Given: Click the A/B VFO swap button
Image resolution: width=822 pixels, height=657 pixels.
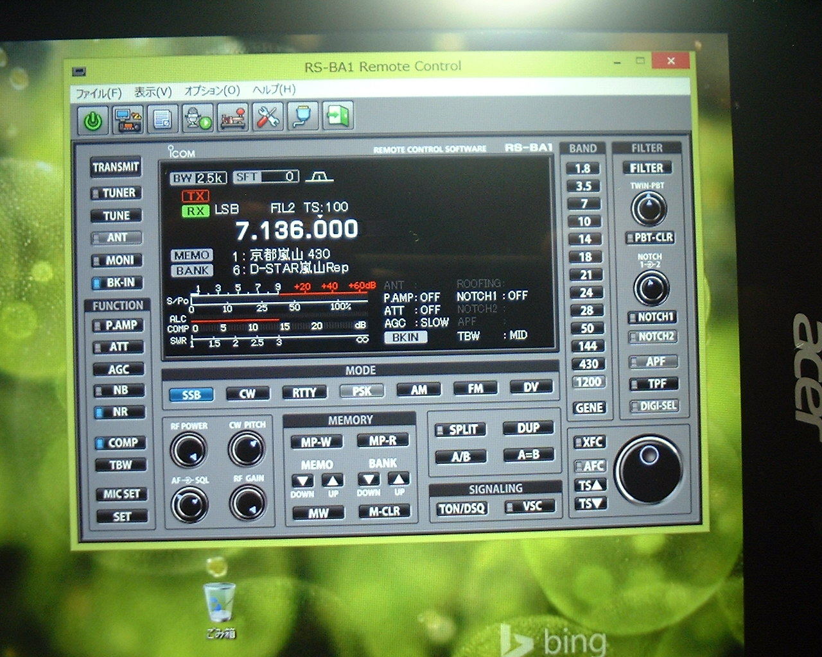Looking at the screenshot, I should (461, 457).
